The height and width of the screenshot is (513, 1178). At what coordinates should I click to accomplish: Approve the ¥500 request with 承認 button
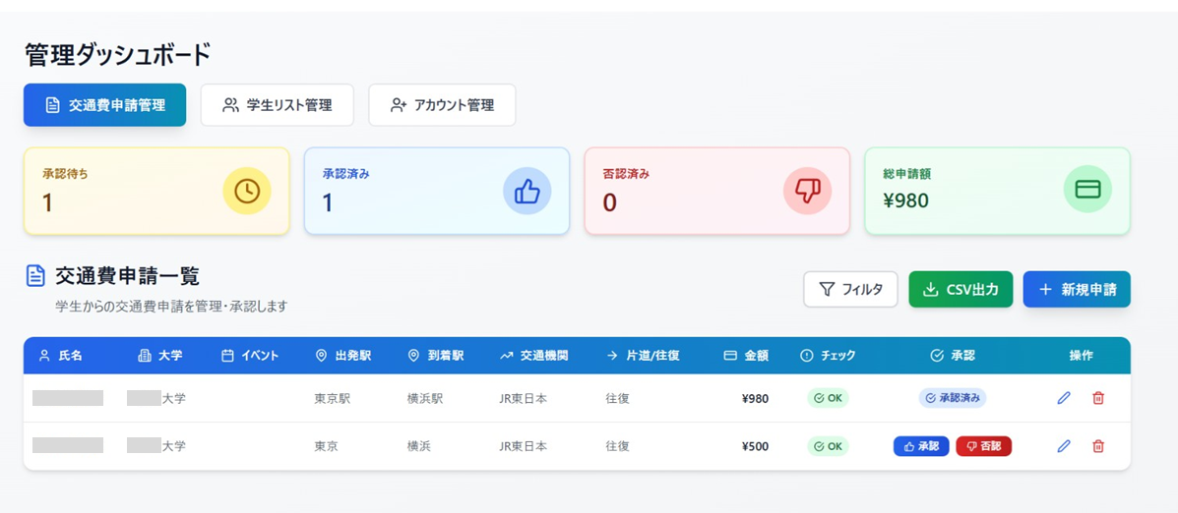point(921,446)
